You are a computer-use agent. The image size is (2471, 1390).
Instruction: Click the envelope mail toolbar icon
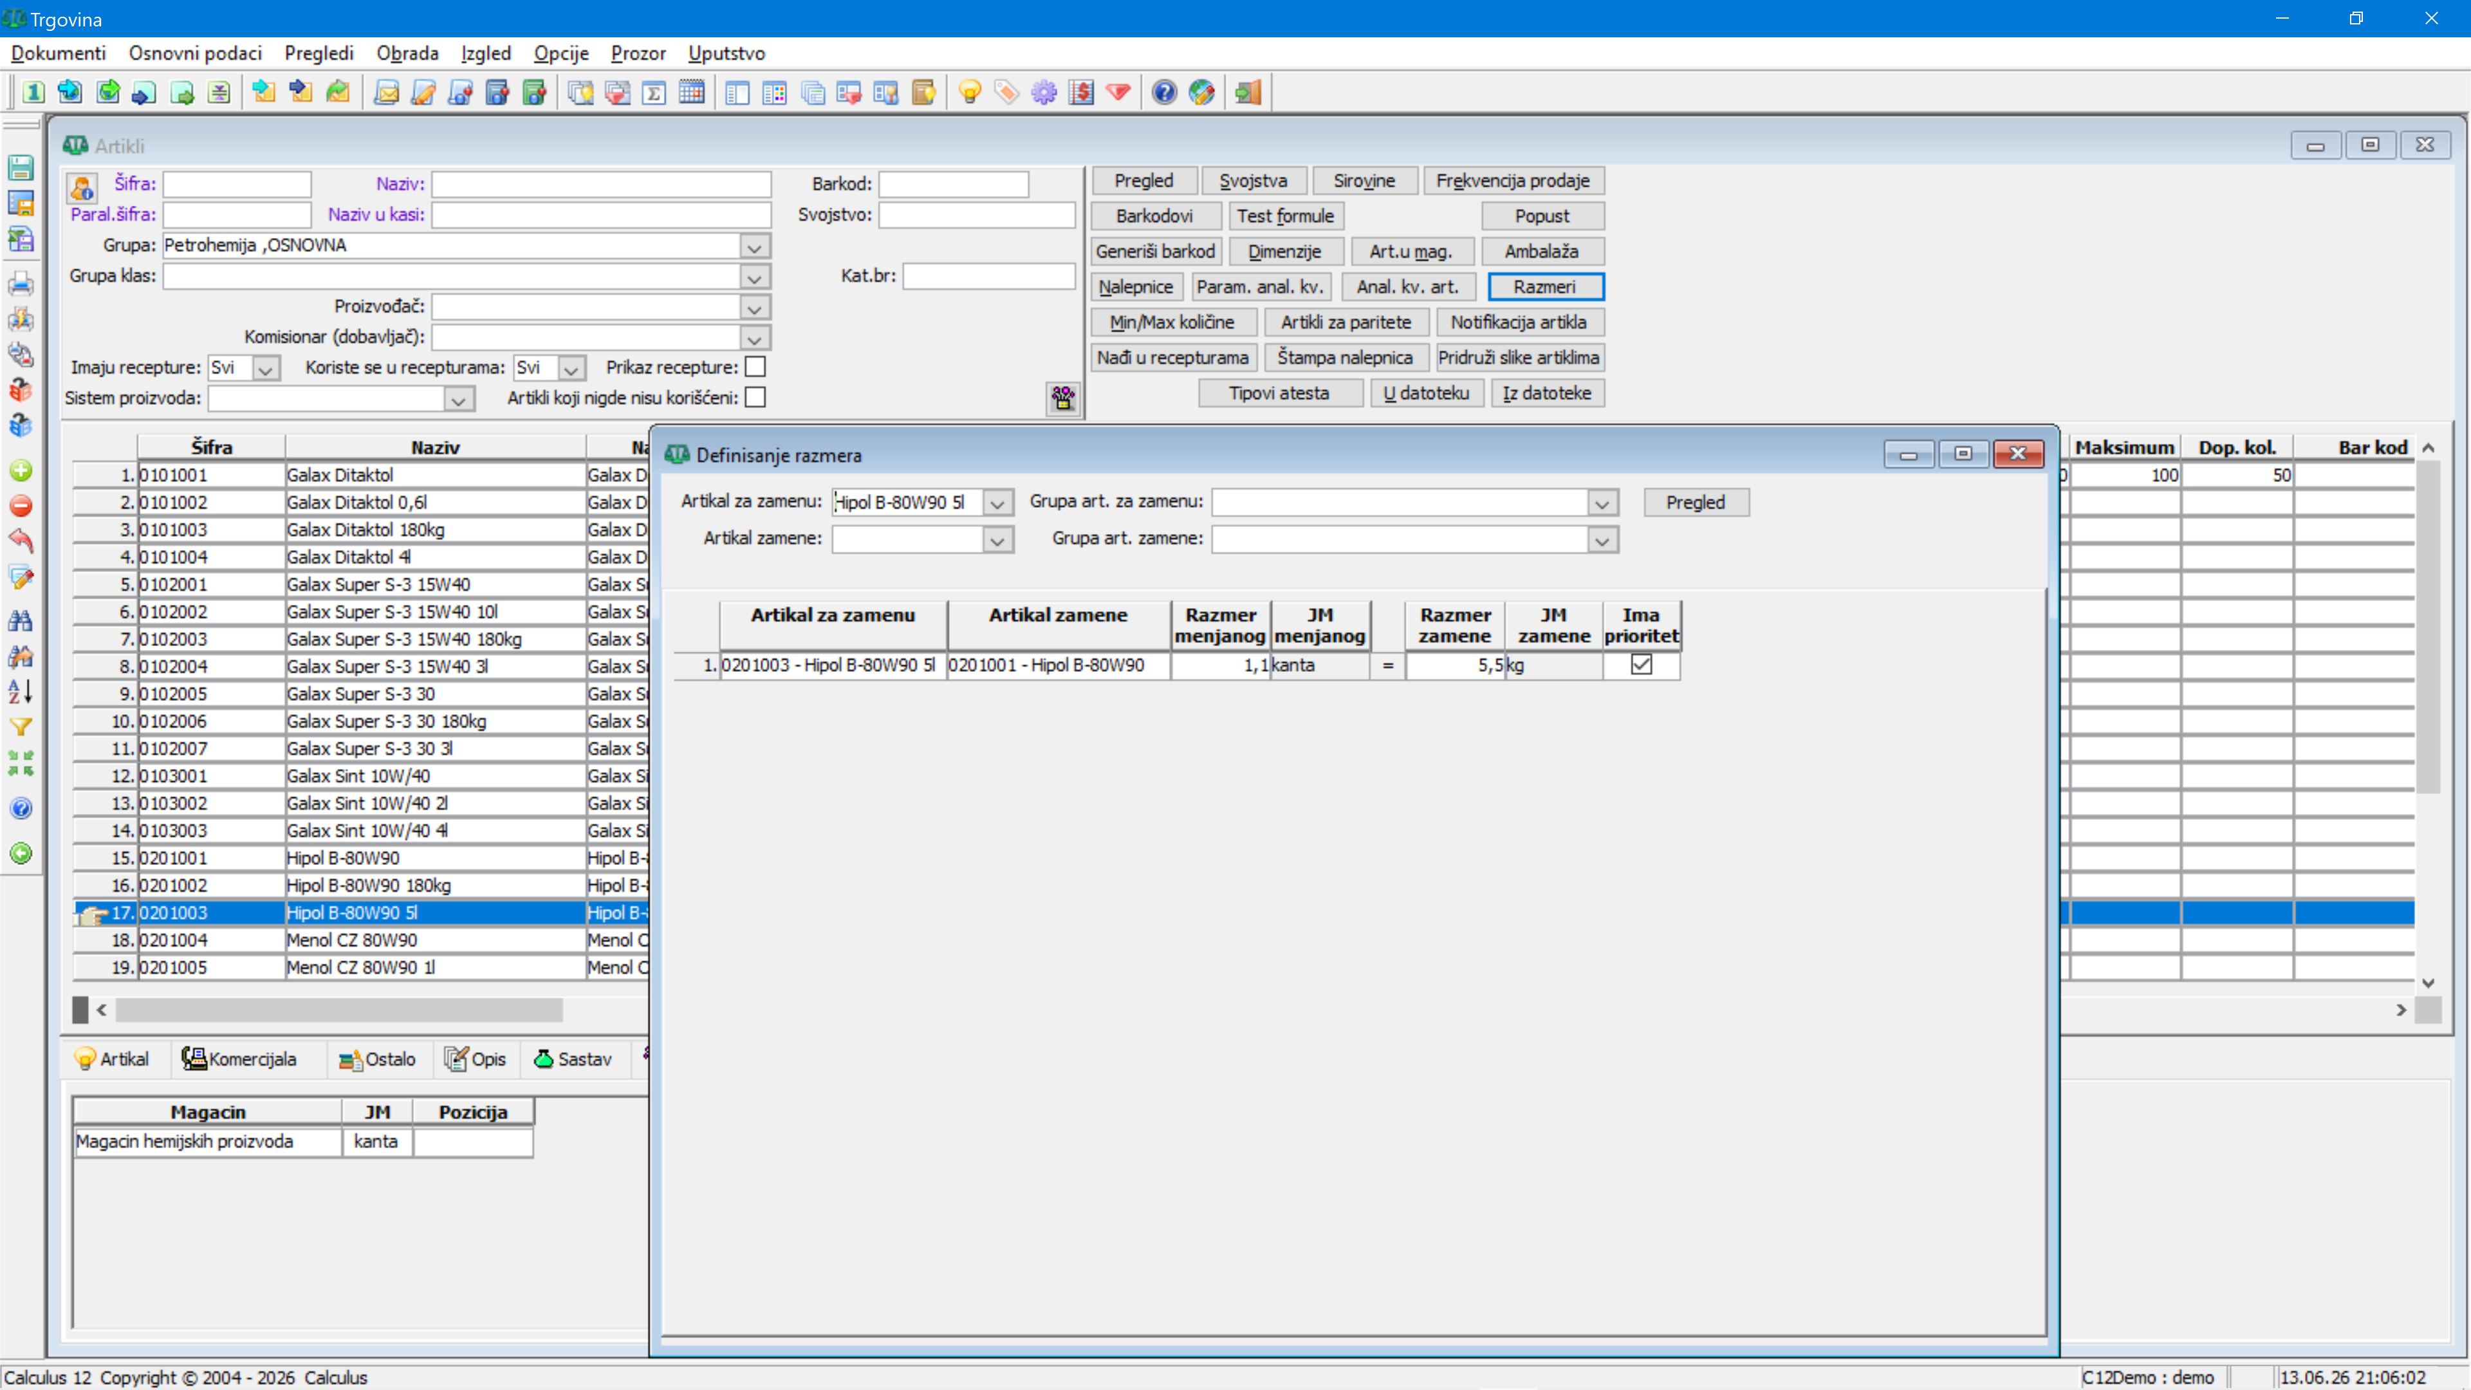[x=387, y=92]
